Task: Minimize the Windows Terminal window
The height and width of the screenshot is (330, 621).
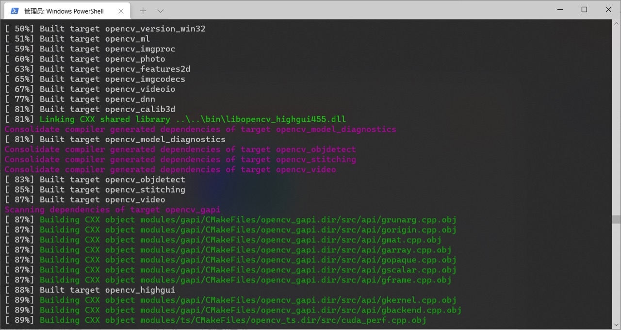Action: click(x=560, y=10)
